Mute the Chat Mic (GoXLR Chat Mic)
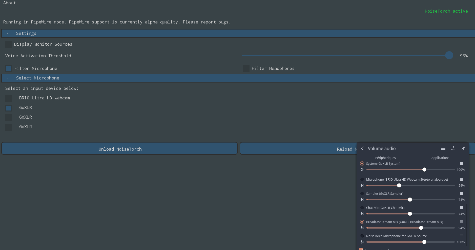 click(362, 214)
